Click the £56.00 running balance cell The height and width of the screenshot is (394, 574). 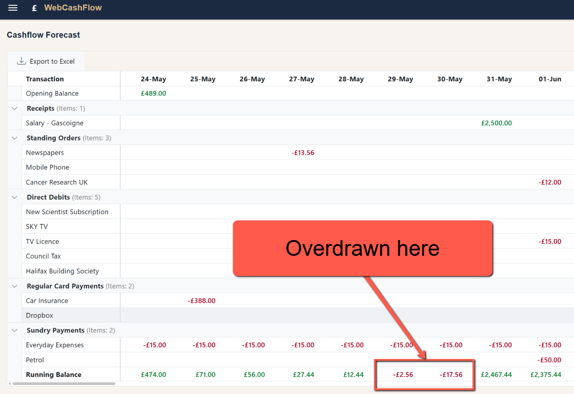coord(255,375)
